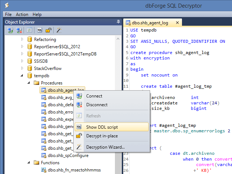Expand the SSISDB database node
Image resolution: width=232 pixels, height=174 pixels.
(22, 61)
